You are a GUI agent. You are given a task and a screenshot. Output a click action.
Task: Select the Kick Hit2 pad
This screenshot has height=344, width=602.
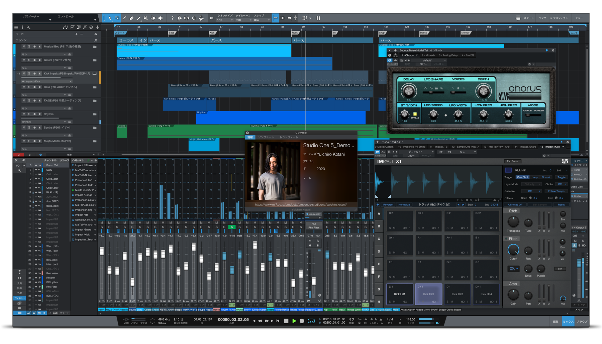pos(428,294)
